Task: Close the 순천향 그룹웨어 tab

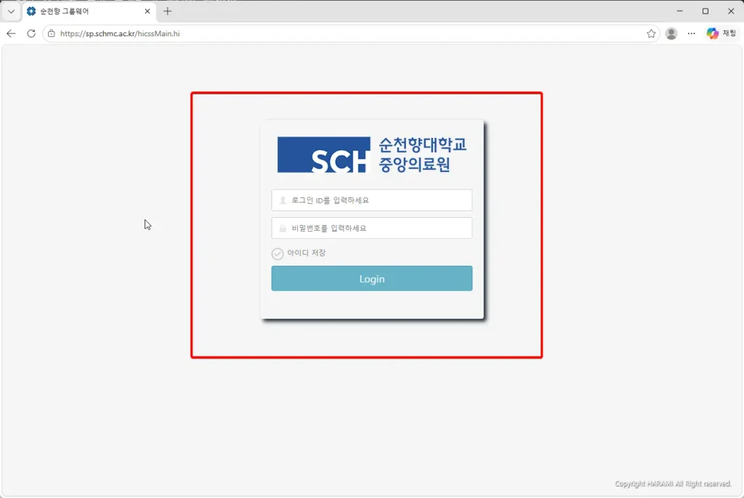Action: pyautogui.click(x=147, y=12)
